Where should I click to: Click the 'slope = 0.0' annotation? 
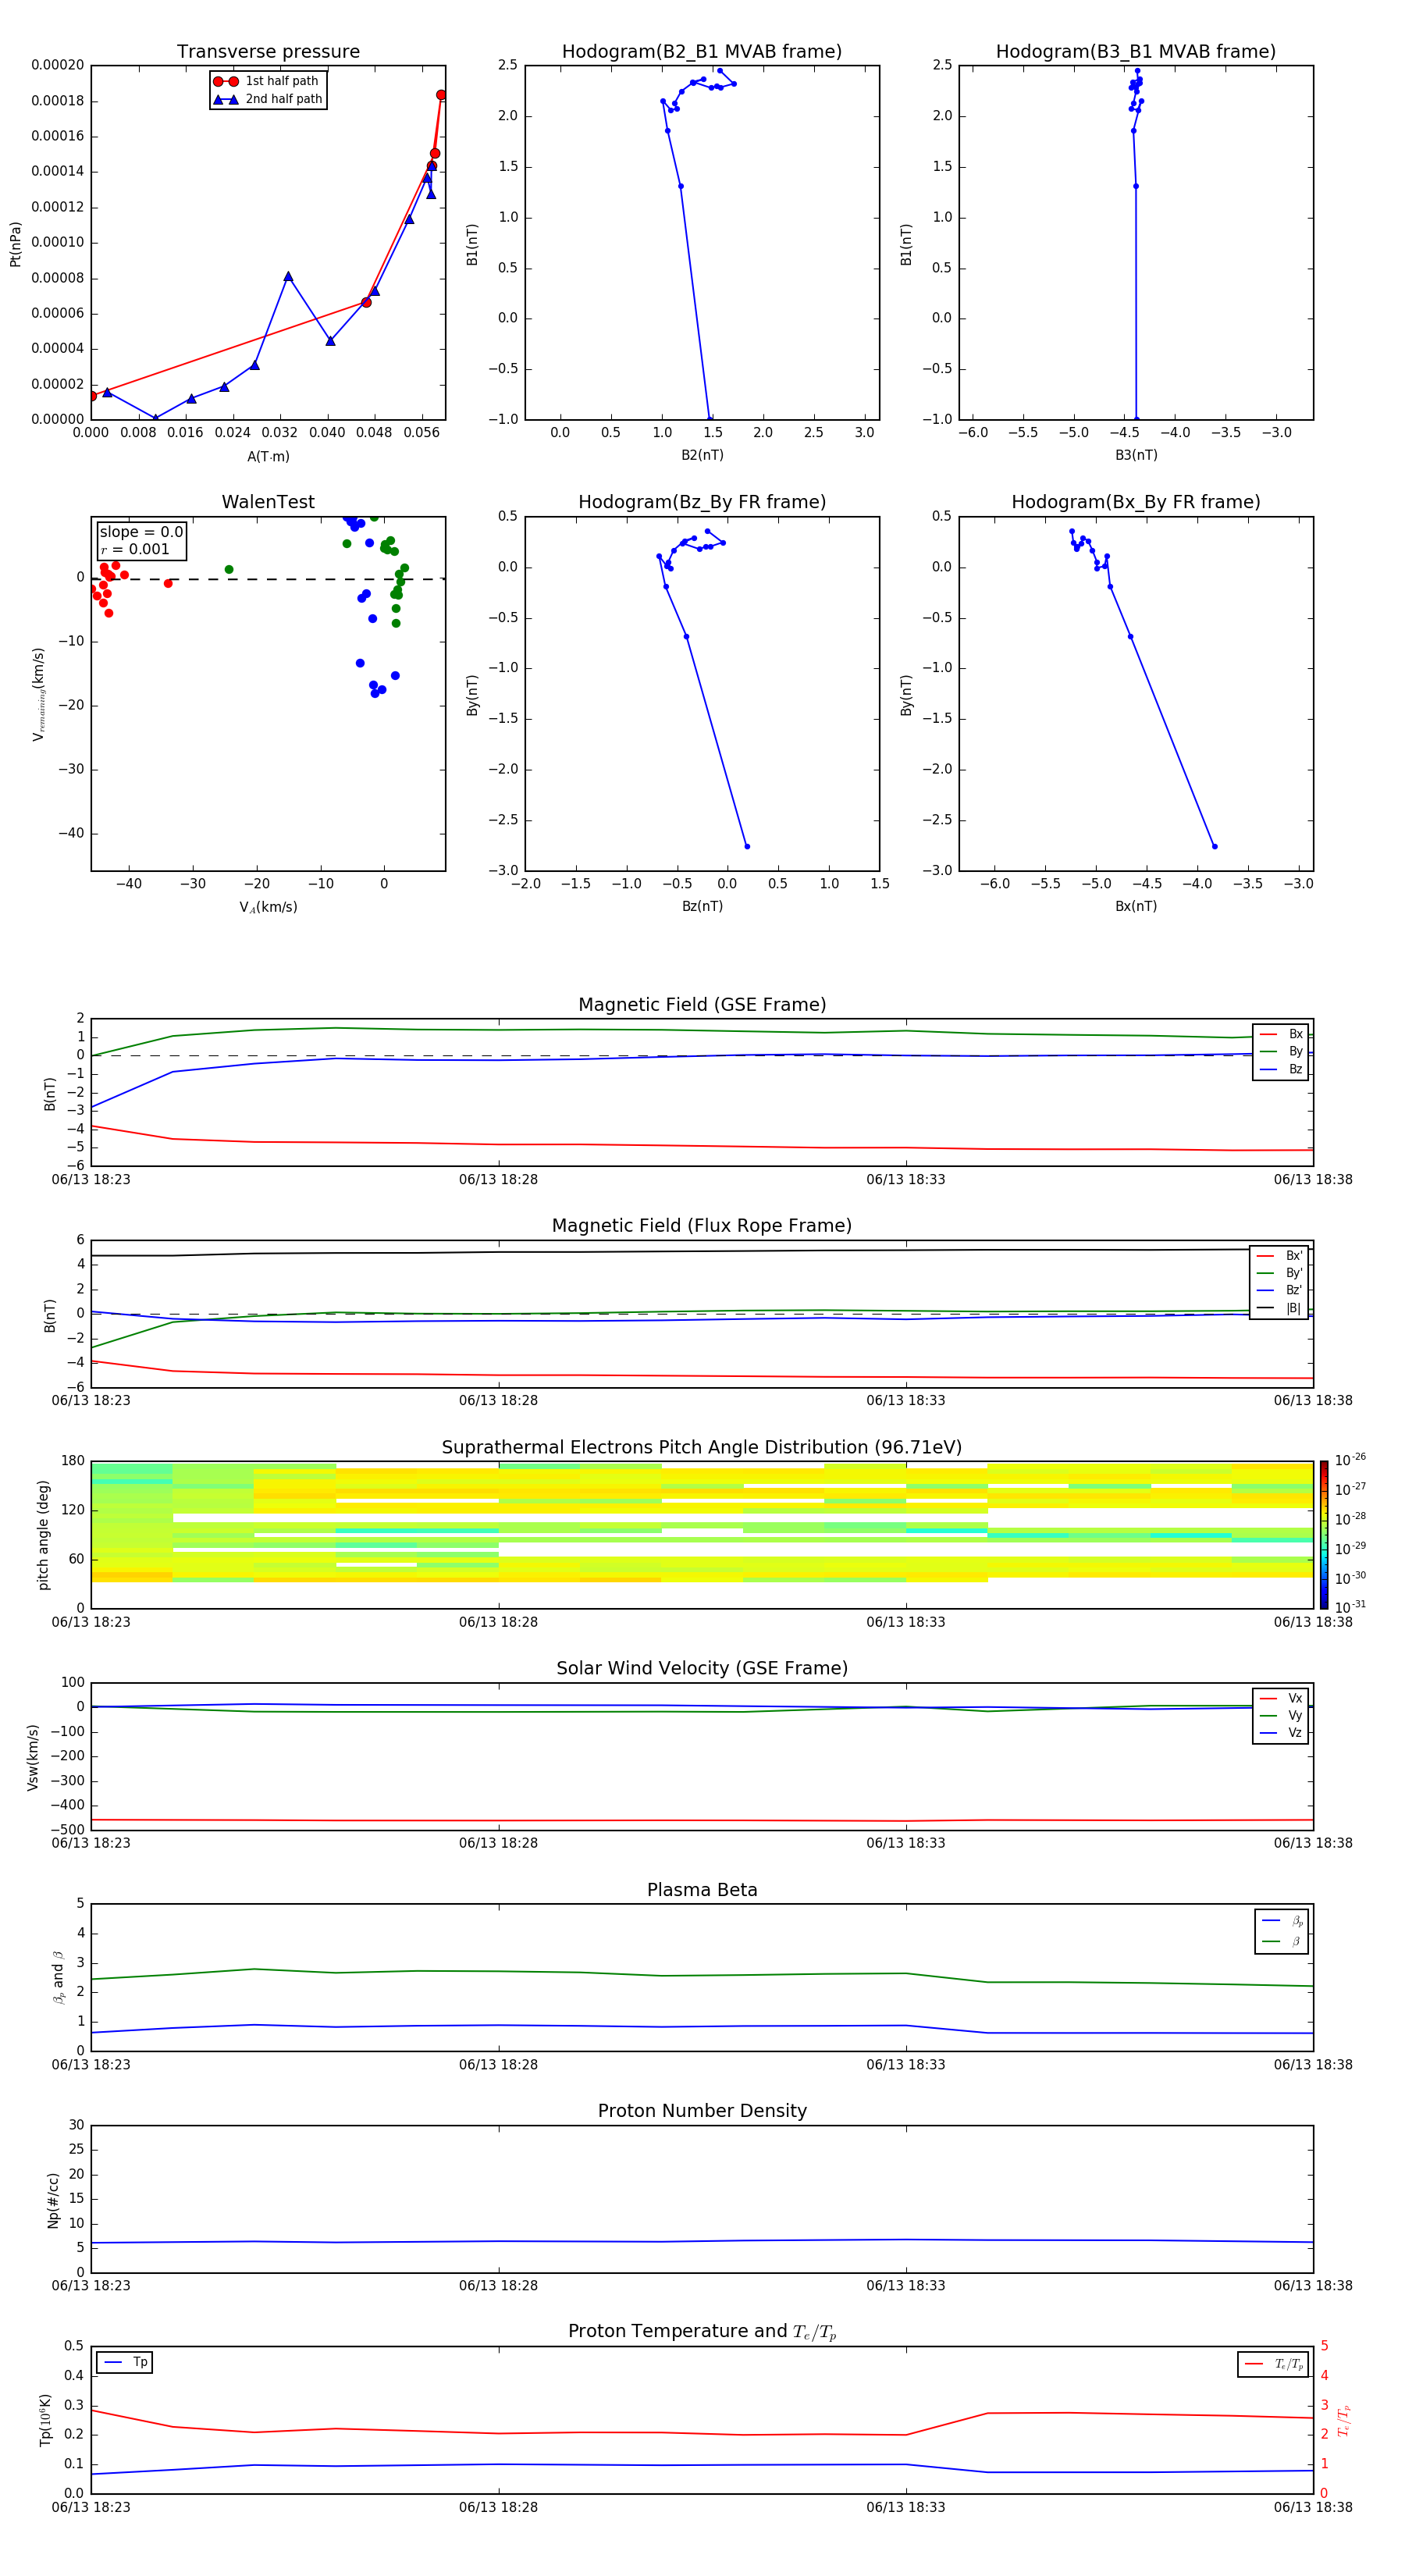[141, 532]
